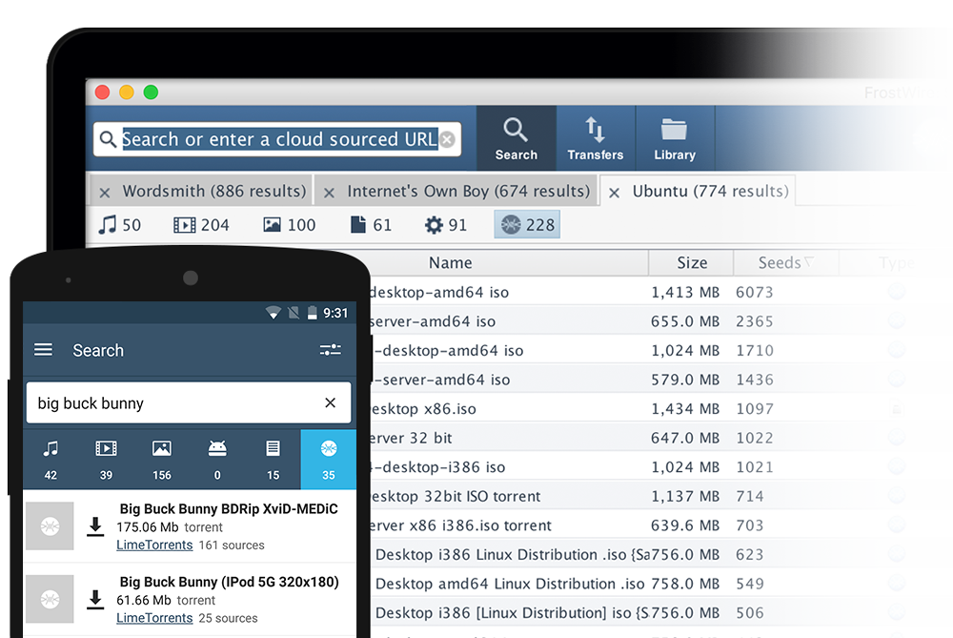This screenshot has width=953, height=638.
Task: Open LimeTorrents link with 161 sources
Action: (154, 545)
